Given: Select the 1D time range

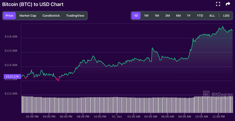Looking at the screenshot, I should point(136,16).
